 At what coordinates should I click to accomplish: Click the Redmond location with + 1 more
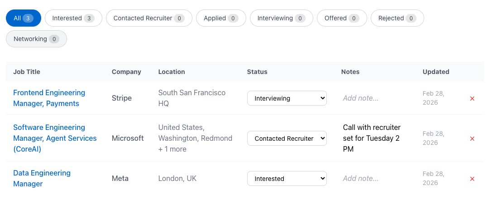pyautogui.click(x=195, y=138)
